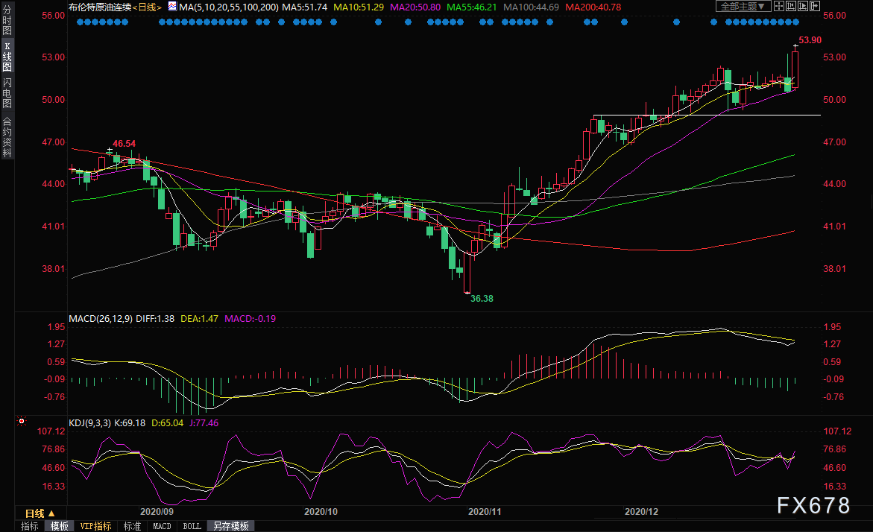Viewport: 873px width, 532px height.
Task: Click the first blue event dot in top row
Action: pyautogui.click(x=80, y=22)
